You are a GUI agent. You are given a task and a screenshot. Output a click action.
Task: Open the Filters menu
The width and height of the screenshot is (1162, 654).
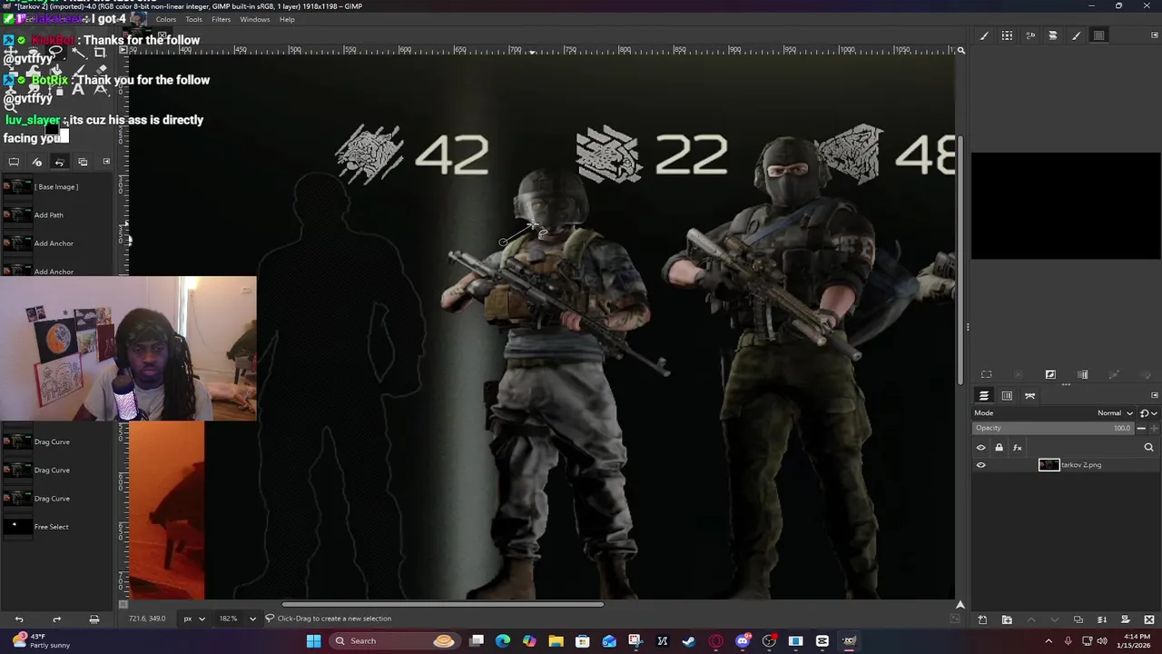coord(221,19)
